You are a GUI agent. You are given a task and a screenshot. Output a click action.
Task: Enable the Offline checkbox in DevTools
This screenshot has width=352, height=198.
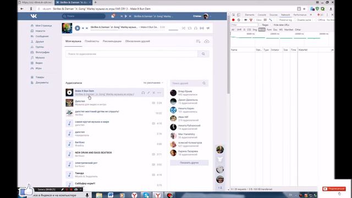point(316,20)
